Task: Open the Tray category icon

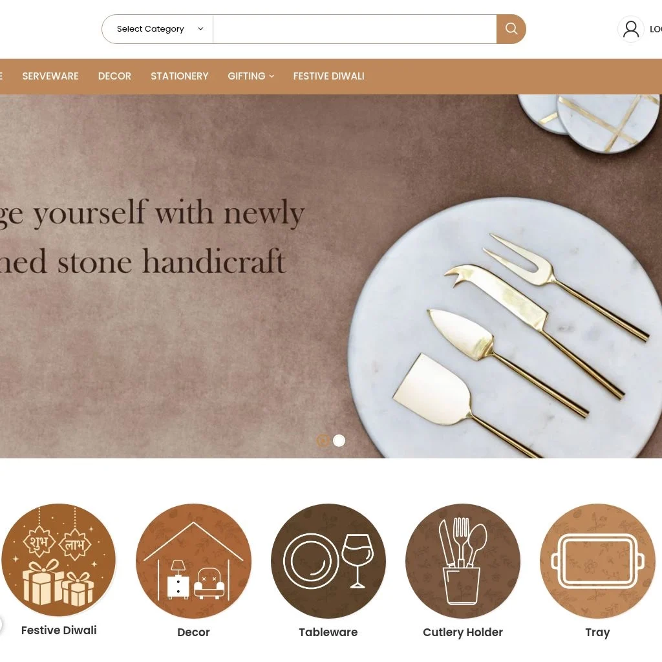Action: click(597, 561)
